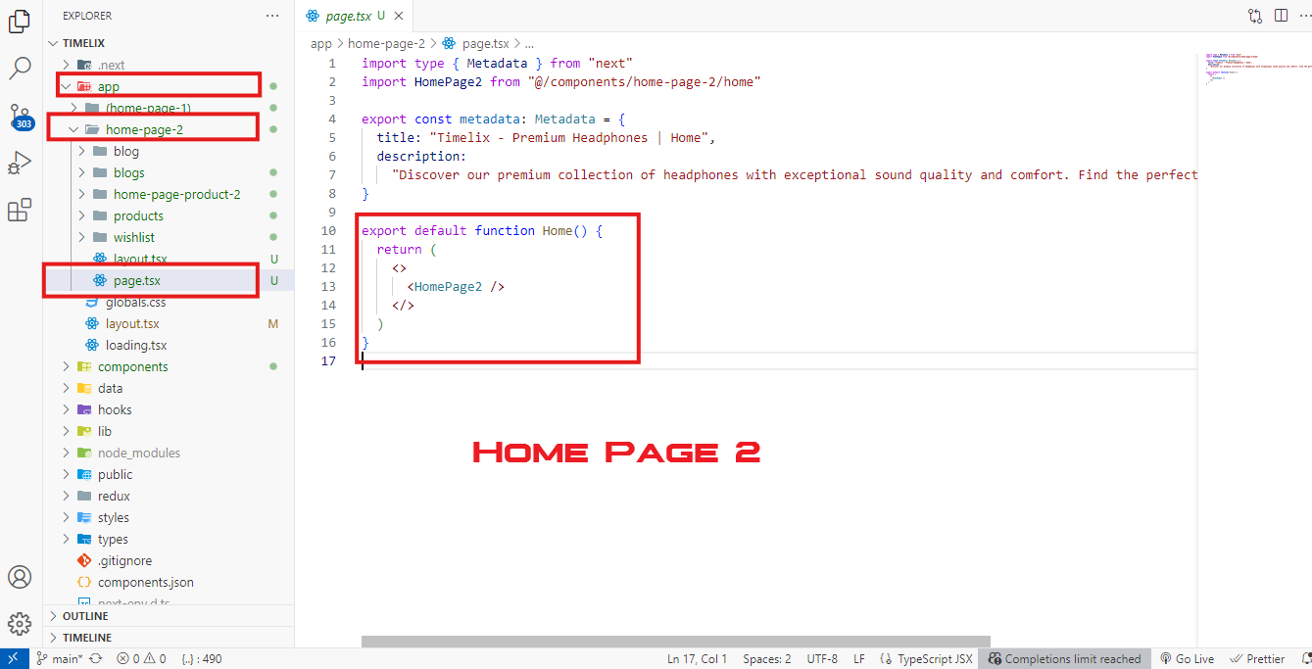Open Explorer views and more actions menu
This screenshot has height=669, width=1312.
[x=272, y=16]
